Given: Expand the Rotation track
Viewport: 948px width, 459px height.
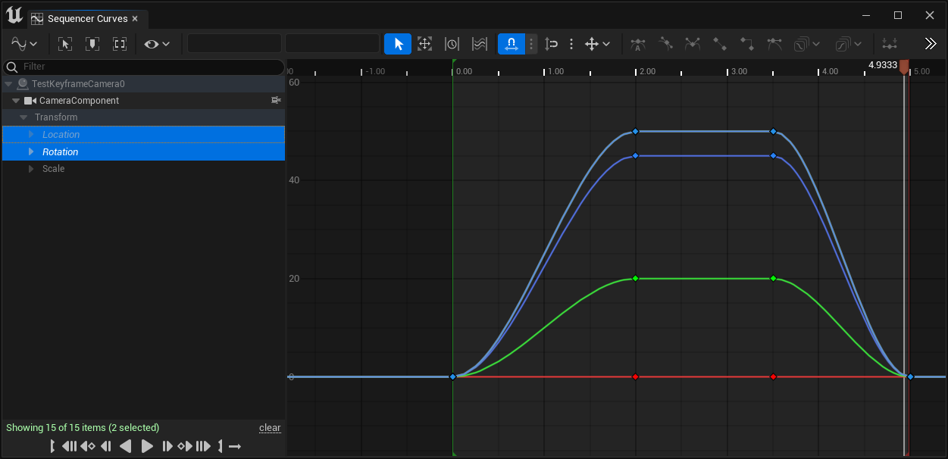Looking at the screenshot, I should tap(31, 152).
